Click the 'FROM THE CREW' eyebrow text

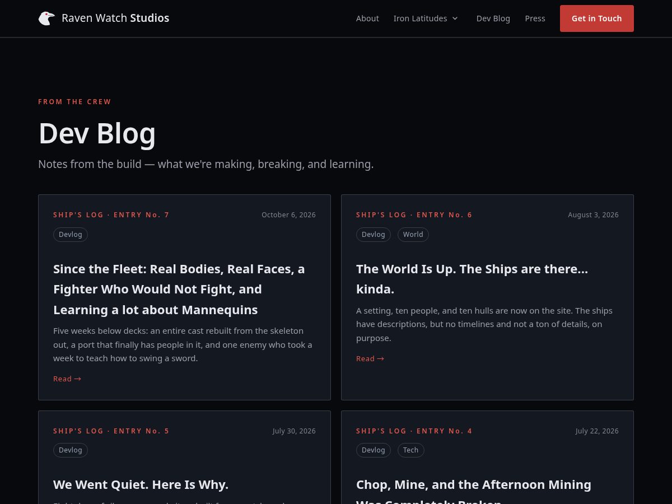[74, 102]
